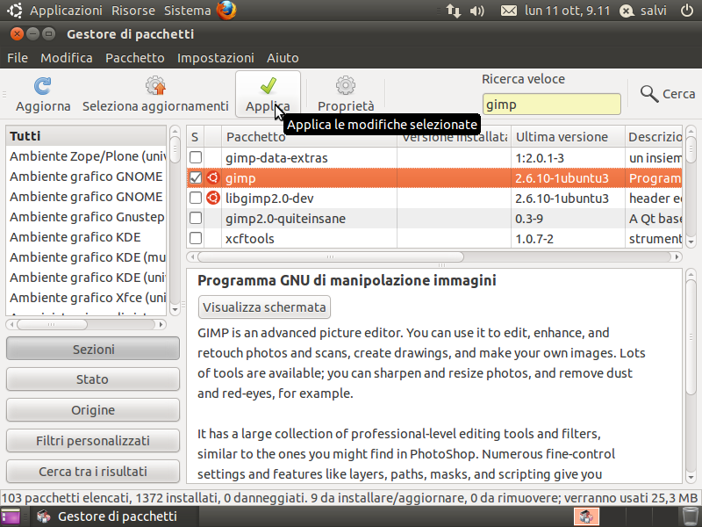702x527 pixels.
Task: Click the Cerca magnifier icon
Action: (649, 94)
